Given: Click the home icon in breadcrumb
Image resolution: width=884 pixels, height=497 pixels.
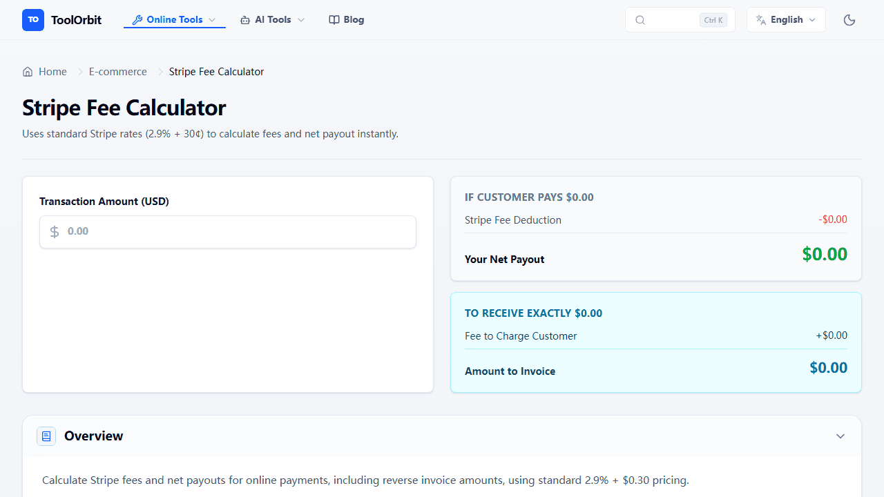Looking at the screenshot, I should 28,72.
